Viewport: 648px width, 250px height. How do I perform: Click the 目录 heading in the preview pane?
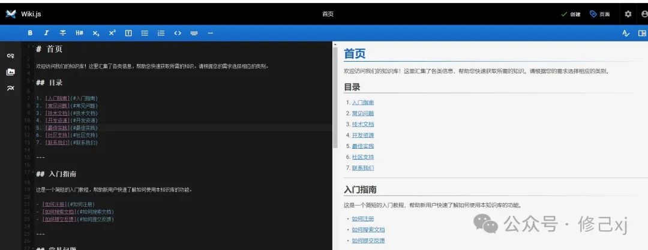[x=352, y=87]
